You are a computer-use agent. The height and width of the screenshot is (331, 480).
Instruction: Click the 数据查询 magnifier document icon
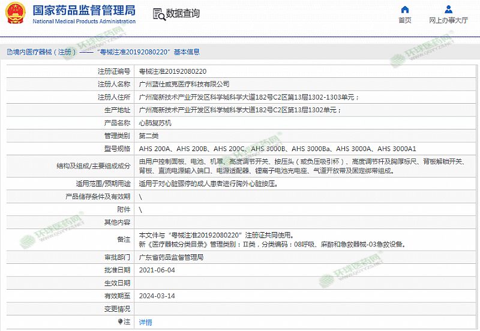[158, 14]
